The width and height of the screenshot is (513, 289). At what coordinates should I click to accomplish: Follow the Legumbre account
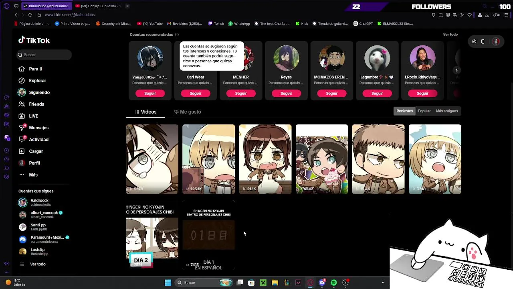(377, 93)
